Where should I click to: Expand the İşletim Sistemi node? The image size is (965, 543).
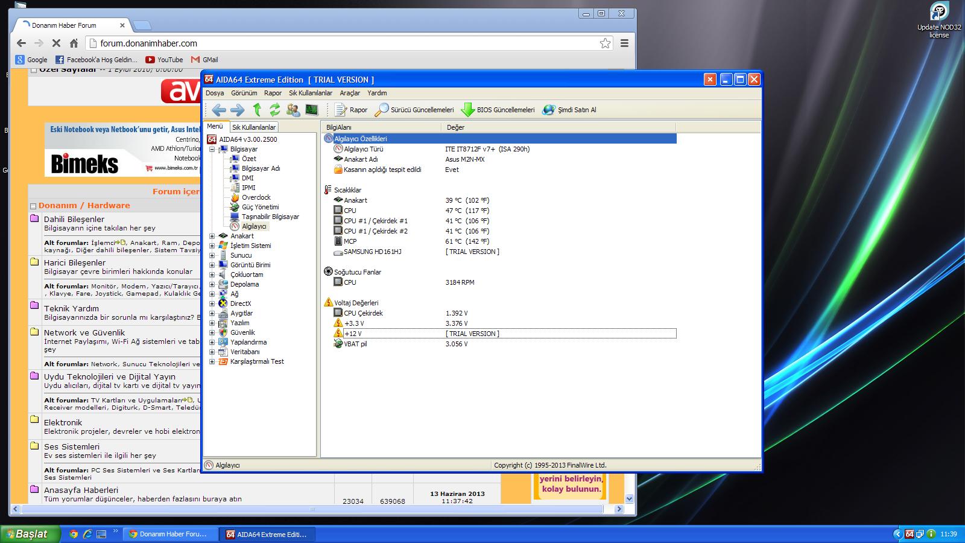coord(212,246)
